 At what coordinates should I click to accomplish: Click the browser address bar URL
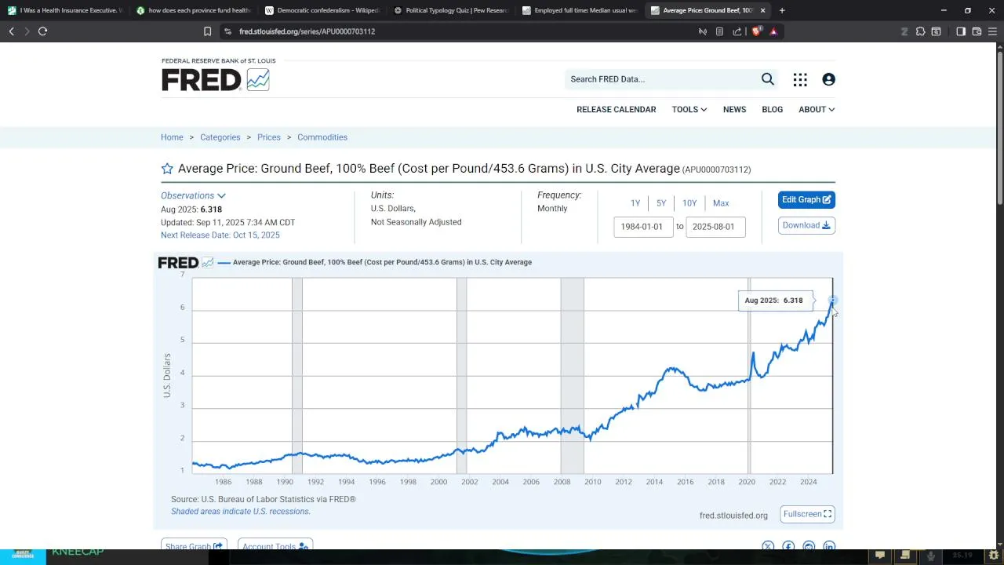point(307,31)
